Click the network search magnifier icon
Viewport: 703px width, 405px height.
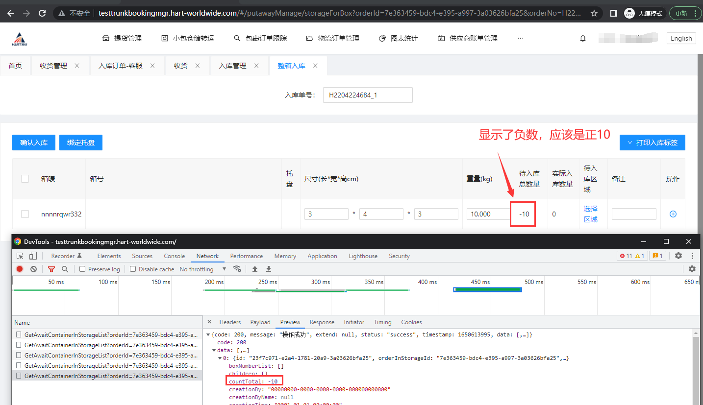(x=65, y=269)
